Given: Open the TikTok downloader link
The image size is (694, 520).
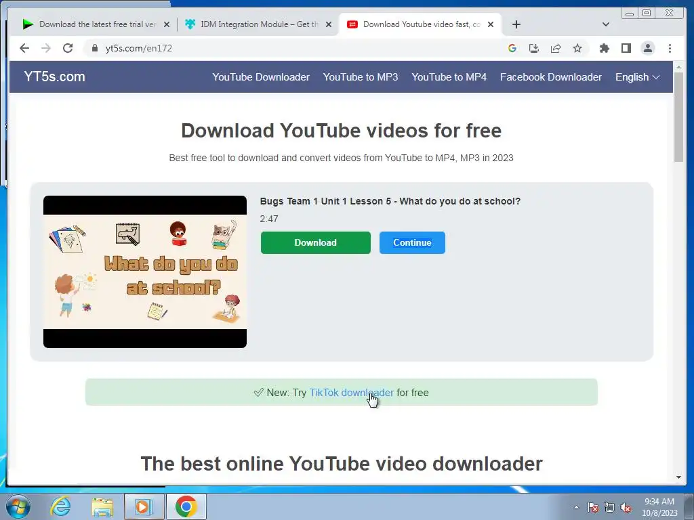Looking at the screenshot, I should (x=351, y=392).
